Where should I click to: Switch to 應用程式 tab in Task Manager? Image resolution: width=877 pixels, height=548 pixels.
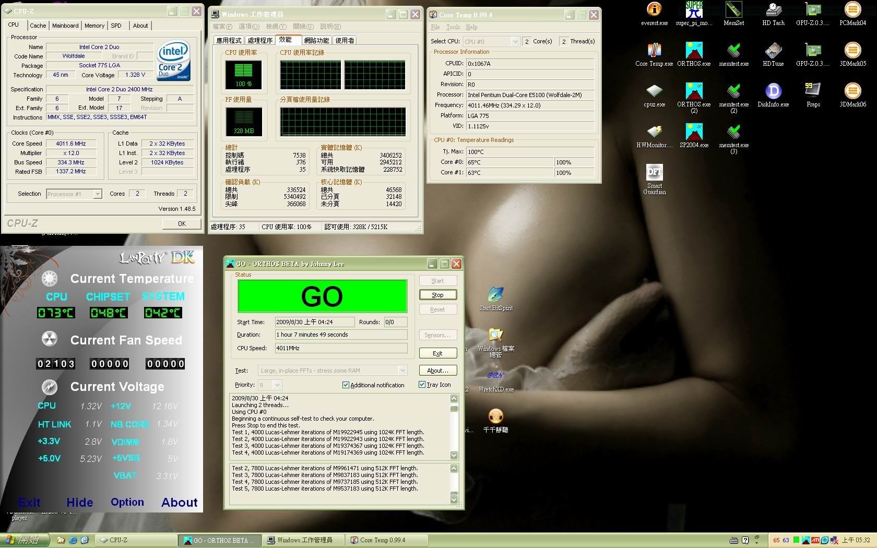tap(229, 40)
